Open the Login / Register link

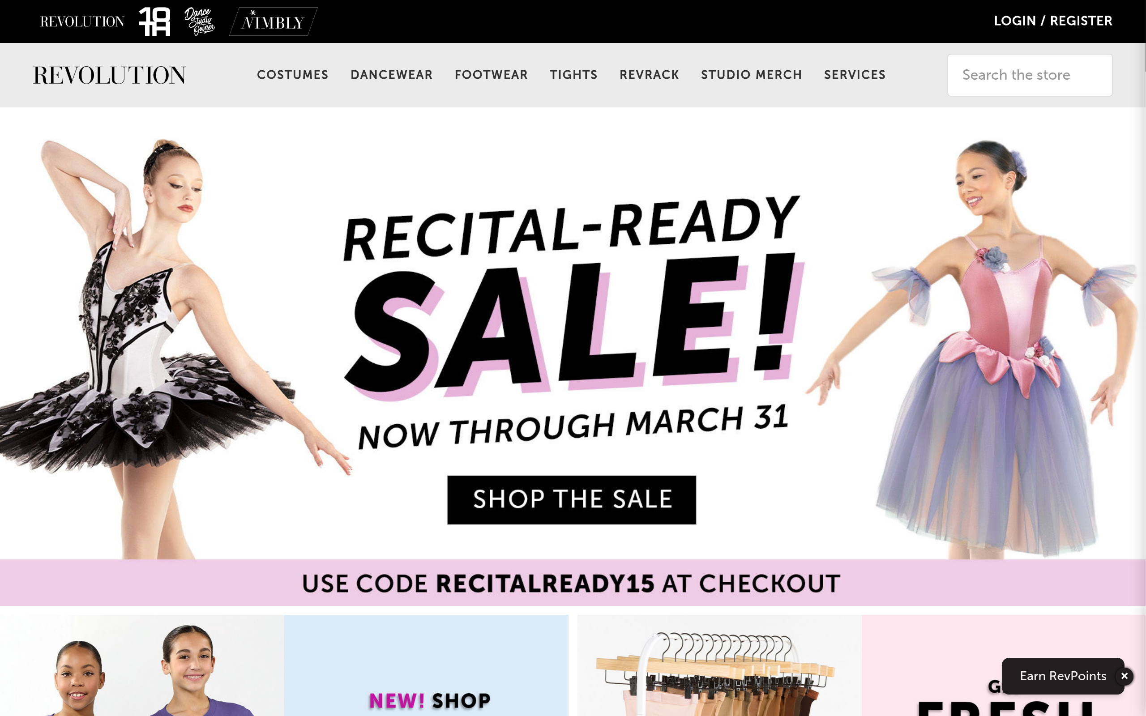[1053, 21]
